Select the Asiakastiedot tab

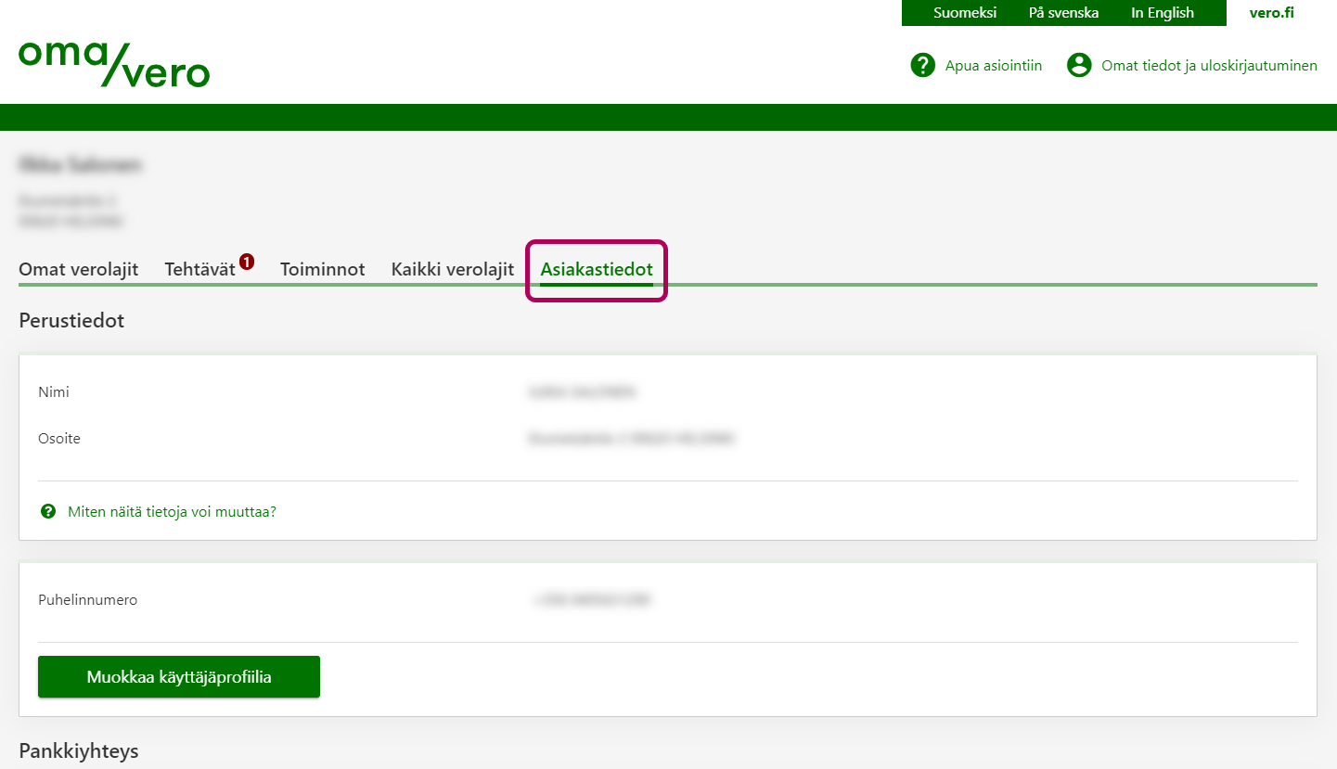[x=597, y=270]
